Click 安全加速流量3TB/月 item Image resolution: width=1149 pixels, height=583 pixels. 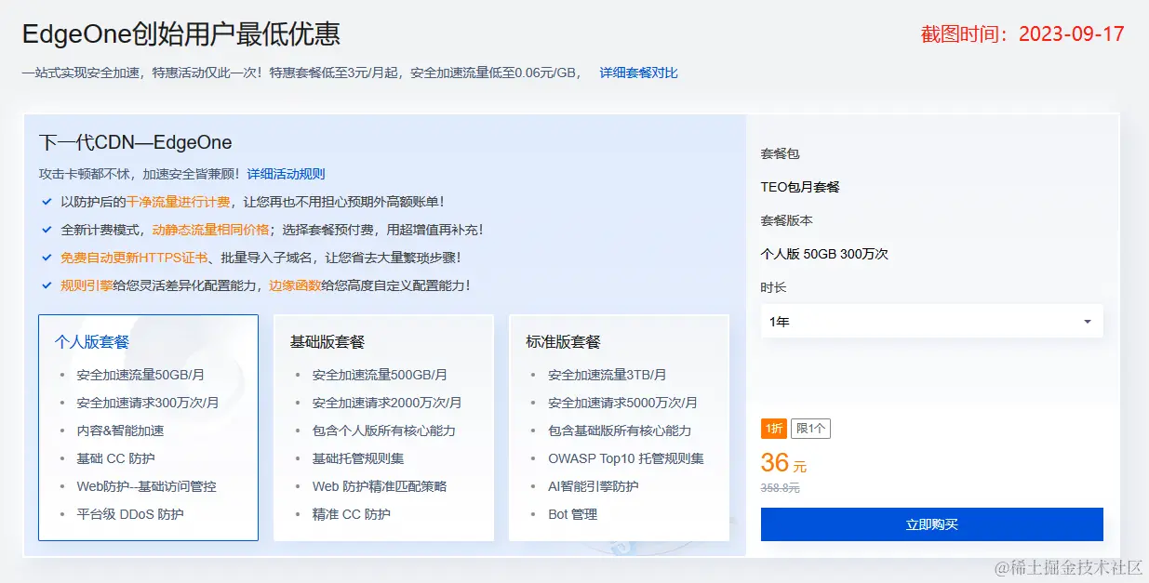point(608,375)
